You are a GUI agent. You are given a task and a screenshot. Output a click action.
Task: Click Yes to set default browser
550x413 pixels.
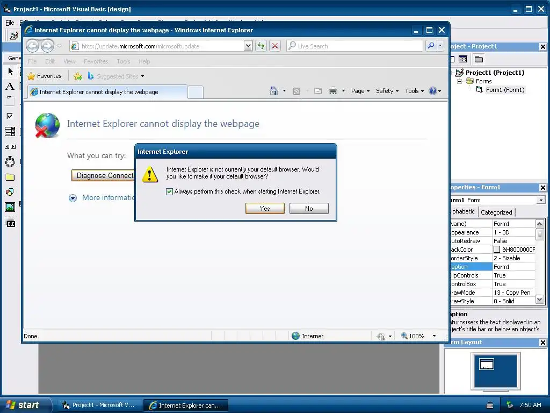click(265, 208)
